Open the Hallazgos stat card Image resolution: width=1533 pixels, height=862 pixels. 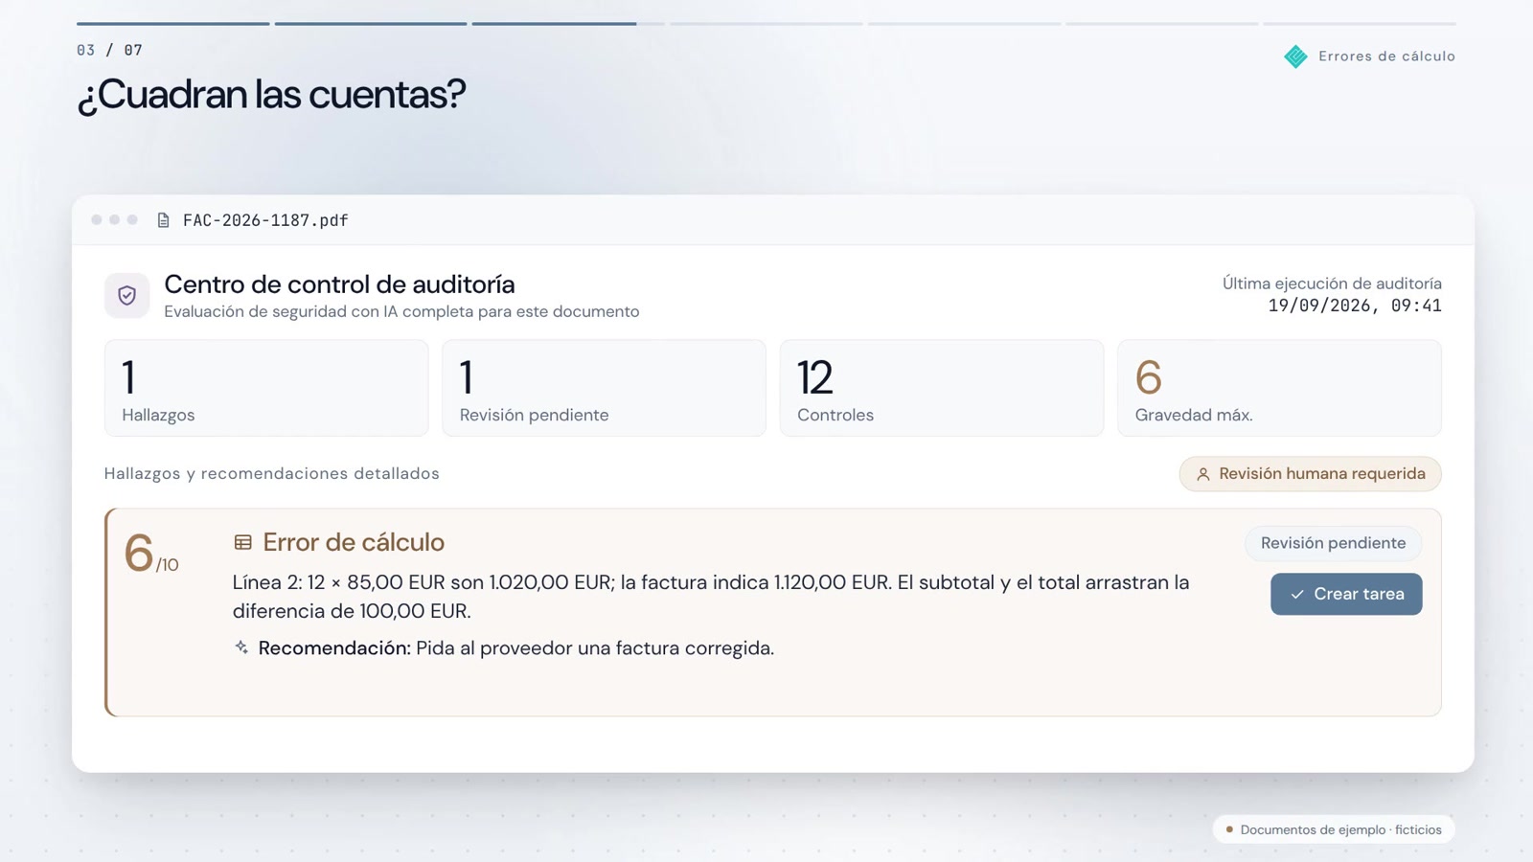click(x=266, y=388)
